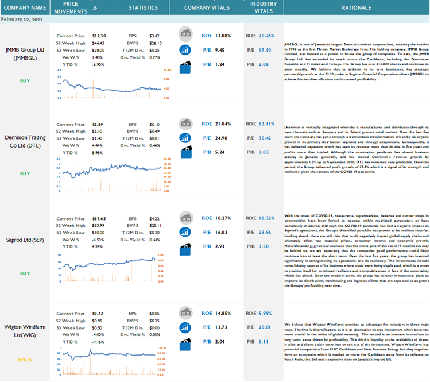Select Wigton company ROE 14.85%

(223, 314)
